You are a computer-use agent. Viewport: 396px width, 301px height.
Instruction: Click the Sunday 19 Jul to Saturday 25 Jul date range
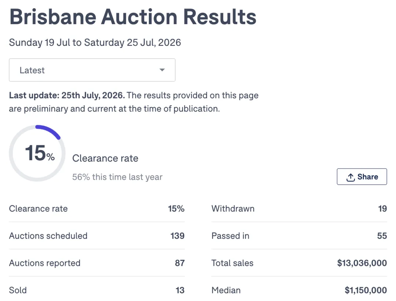(95, 43)
